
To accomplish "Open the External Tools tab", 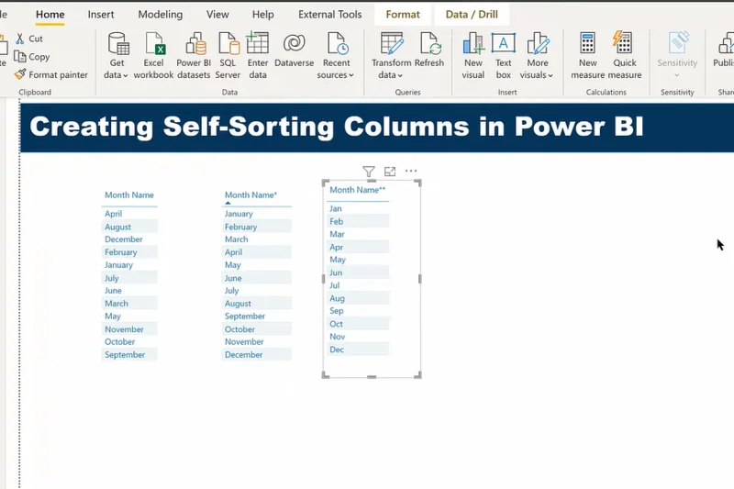I will pos(330,15).
